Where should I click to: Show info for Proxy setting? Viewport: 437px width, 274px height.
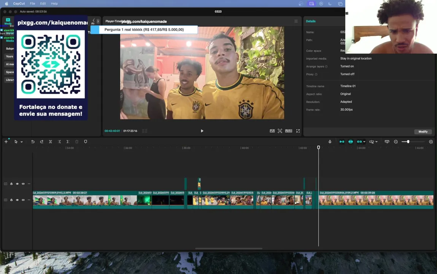tap(316, 75)
